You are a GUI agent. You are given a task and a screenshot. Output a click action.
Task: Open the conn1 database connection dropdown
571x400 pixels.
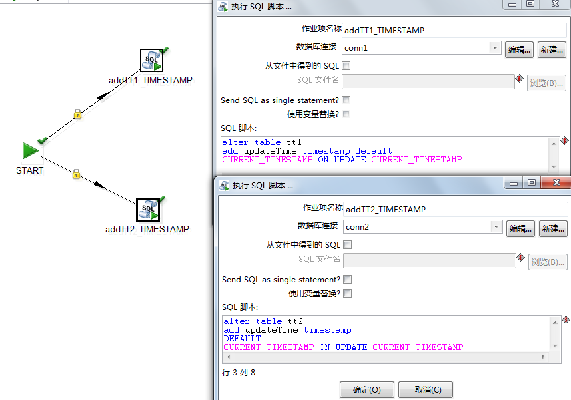(x=495, y=48)
